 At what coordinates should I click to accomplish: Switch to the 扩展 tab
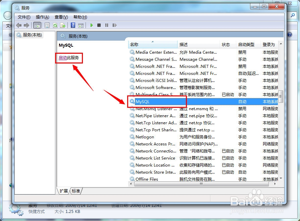(x=63, y=191)
